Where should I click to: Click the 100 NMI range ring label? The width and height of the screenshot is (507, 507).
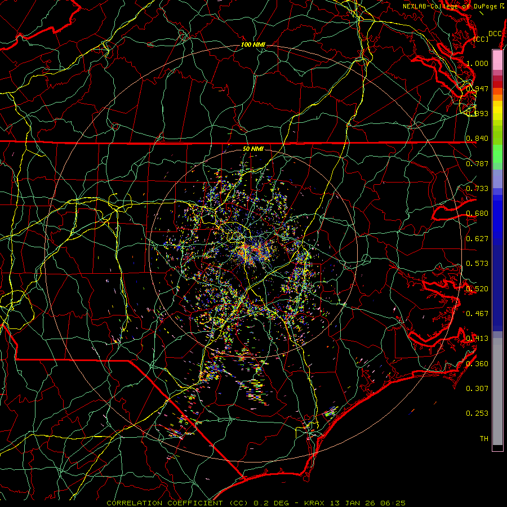click(x=253, y=45)
